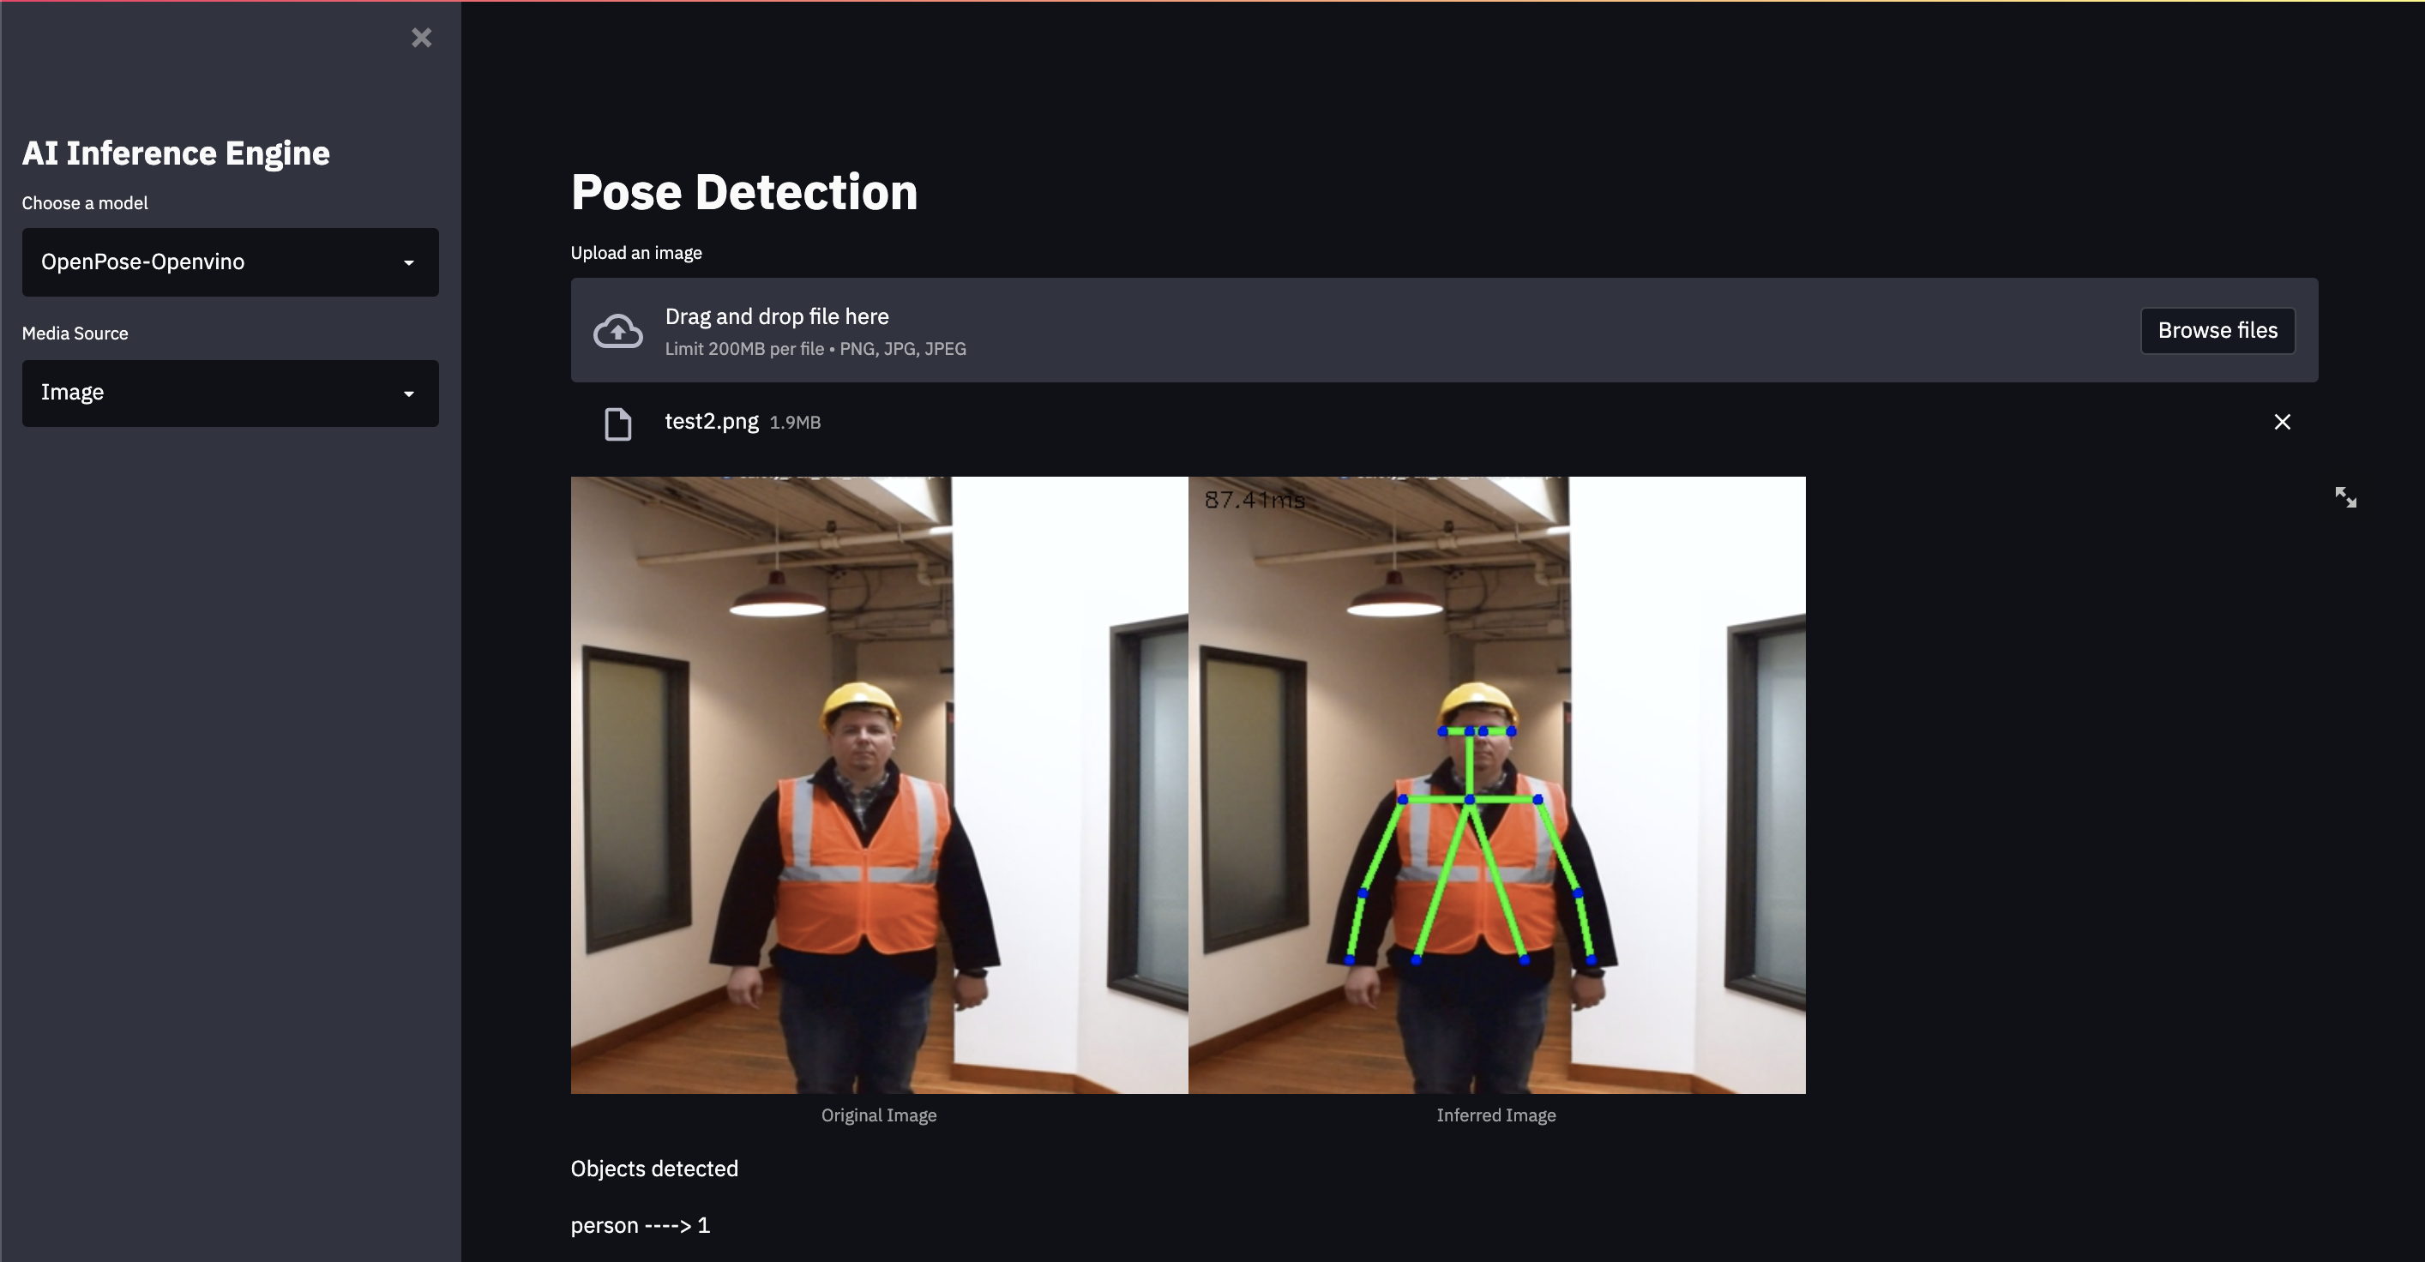Click the arrow on the Media Source selector
This screenshot has width=2425, height=1262.
click(408, 394)
